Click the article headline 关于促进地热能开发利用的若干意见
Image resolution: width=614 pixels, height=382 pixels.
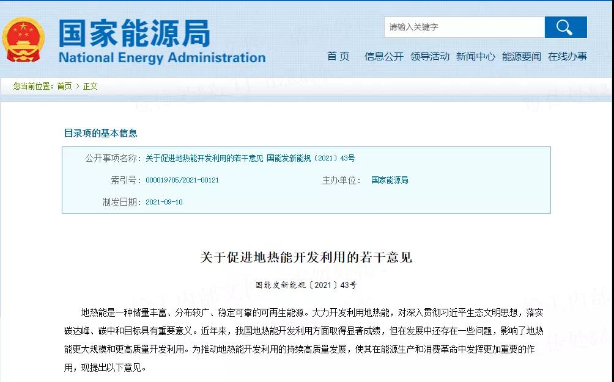click(306, 257)
